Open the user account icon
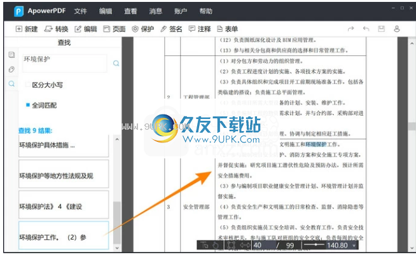Viewport: 416px width, 257px height. (397, 29)
